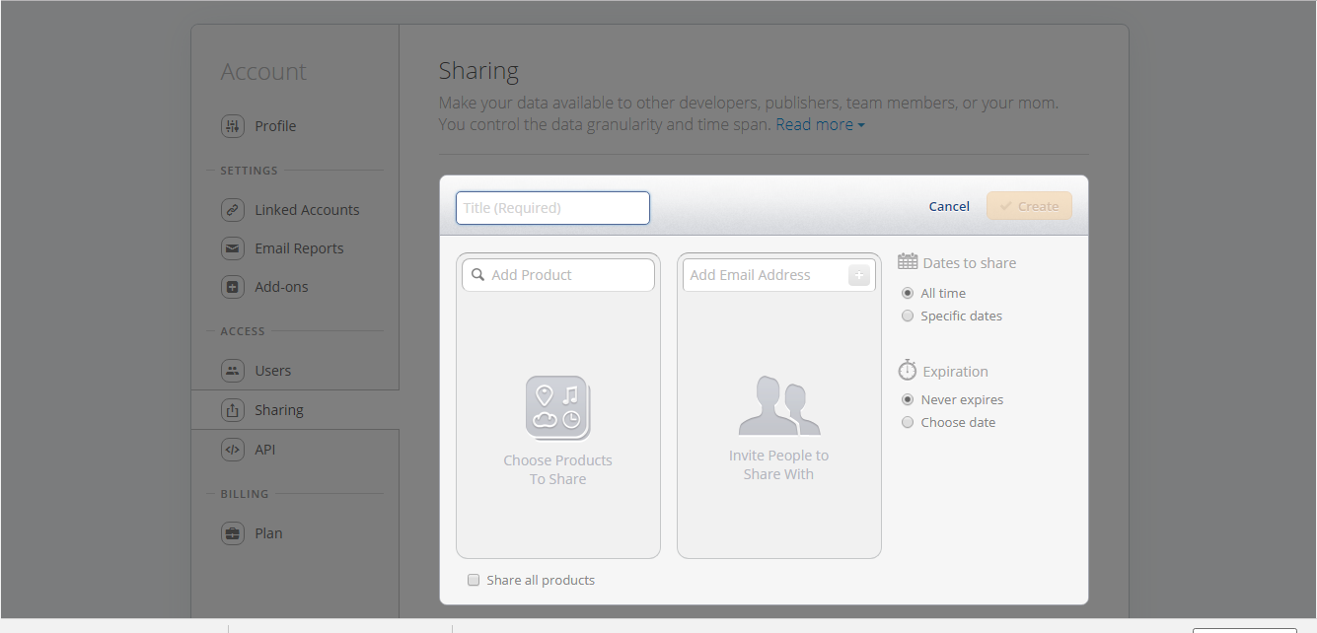This screenshot has width=1317, height=633.
Task: Choose the Never expires radio option
Action: tap(908, 399)
